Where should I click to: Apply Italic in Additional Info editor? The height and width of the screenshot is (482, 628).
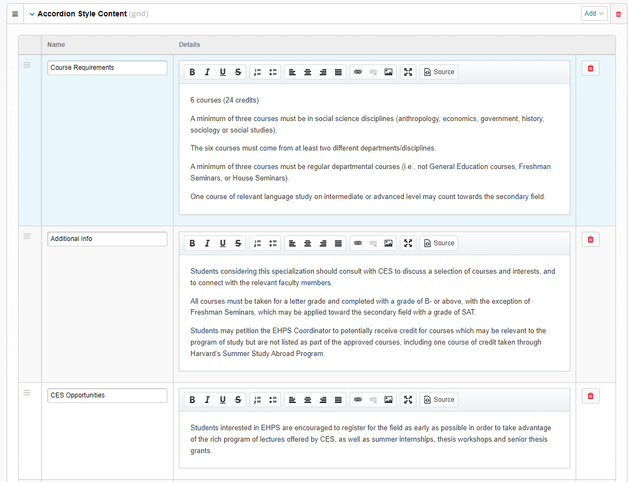click(207, 243)
